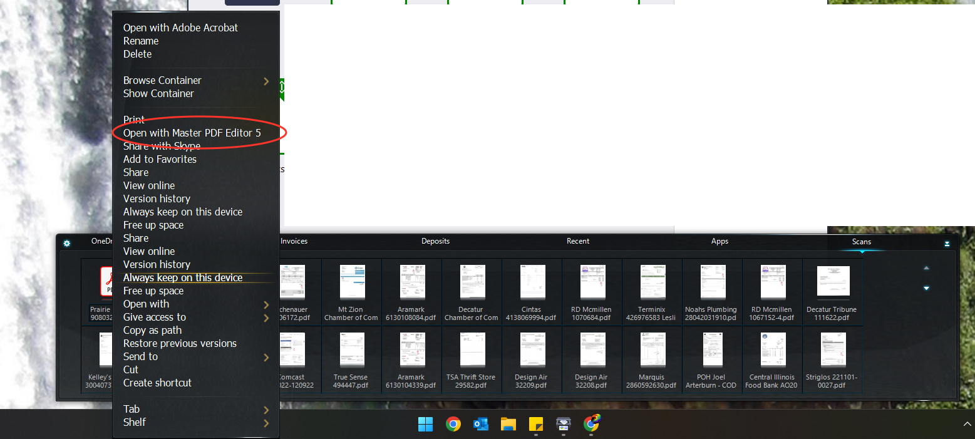
Task: Expand the Send to submenu
Action: (266, 357)
